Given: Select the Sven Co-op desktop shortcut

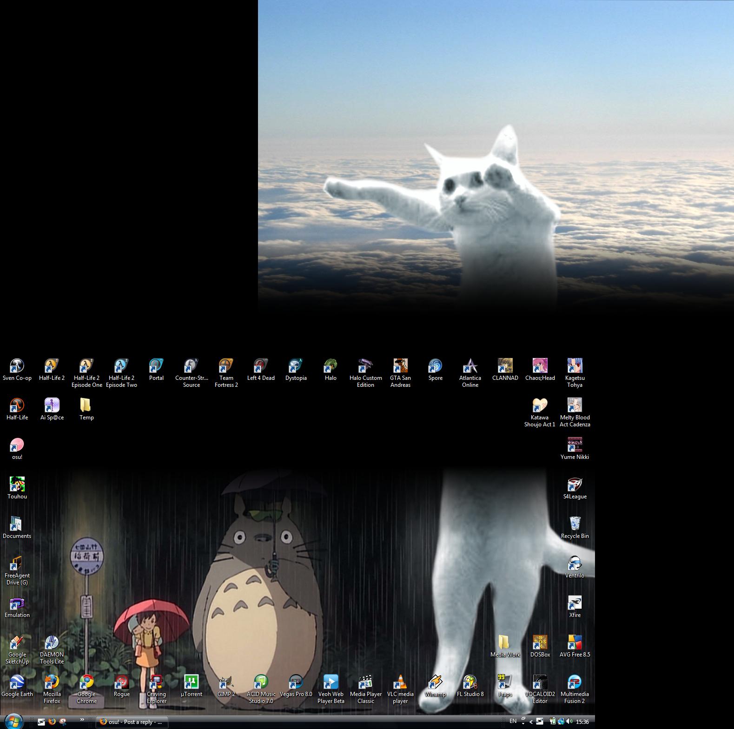Looking at the screenshot, I should click(x=17, y=370).
